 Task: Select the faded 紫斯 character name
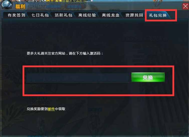coord(95,114)
